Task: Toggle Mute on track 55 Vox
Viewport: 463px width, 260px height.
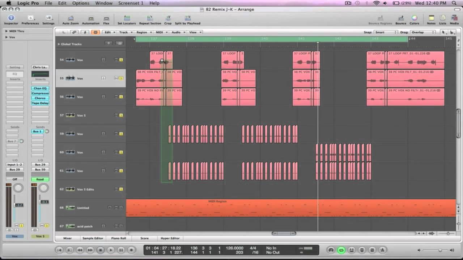Action: (116, 78)
